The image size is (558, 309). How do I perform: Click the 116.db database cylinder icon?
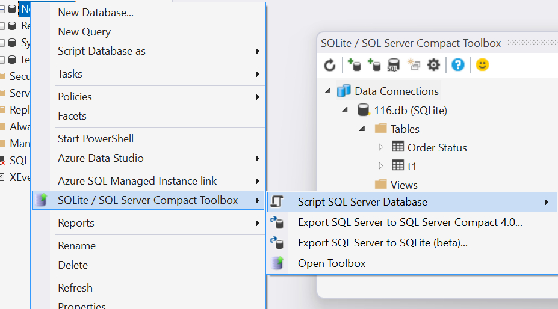click(x=363, y=111)
